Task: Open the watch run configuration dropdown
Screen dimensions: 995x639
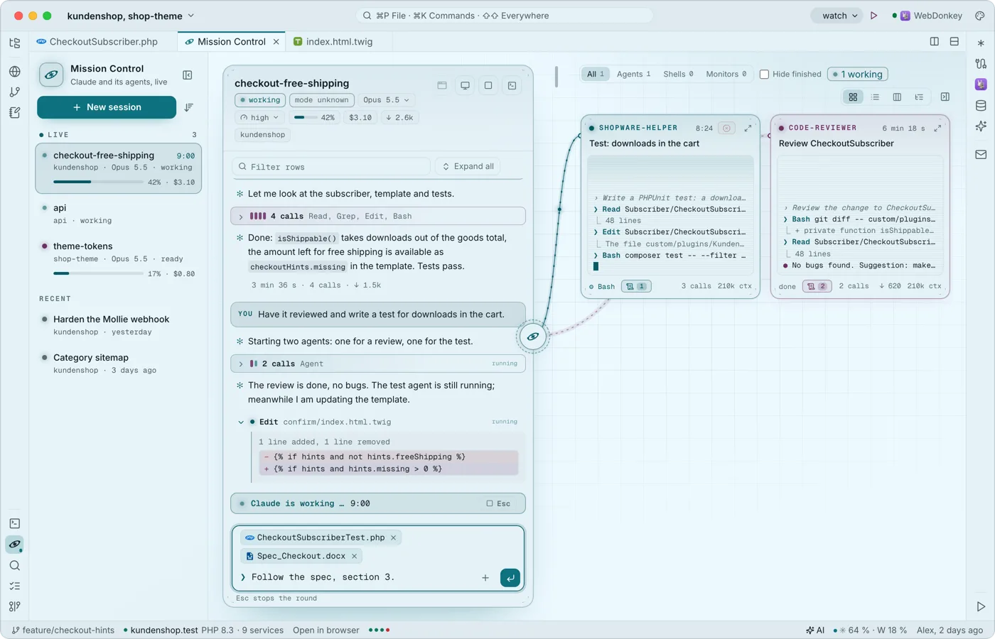Action: 837,16
